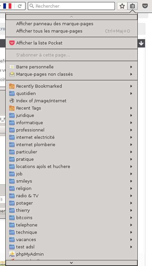Open Afficher la liste Pocket
152x266 pixels.
(72, 43)
